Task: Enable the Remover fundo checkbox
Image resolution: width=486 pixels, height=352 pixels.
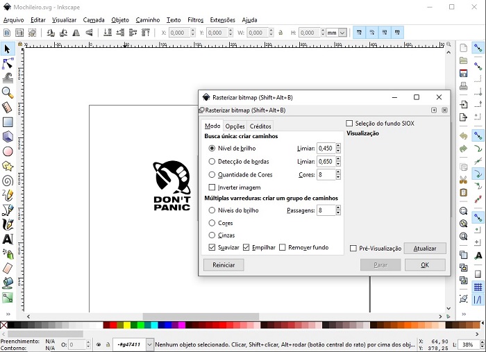Action: click(x=283, y=247)
